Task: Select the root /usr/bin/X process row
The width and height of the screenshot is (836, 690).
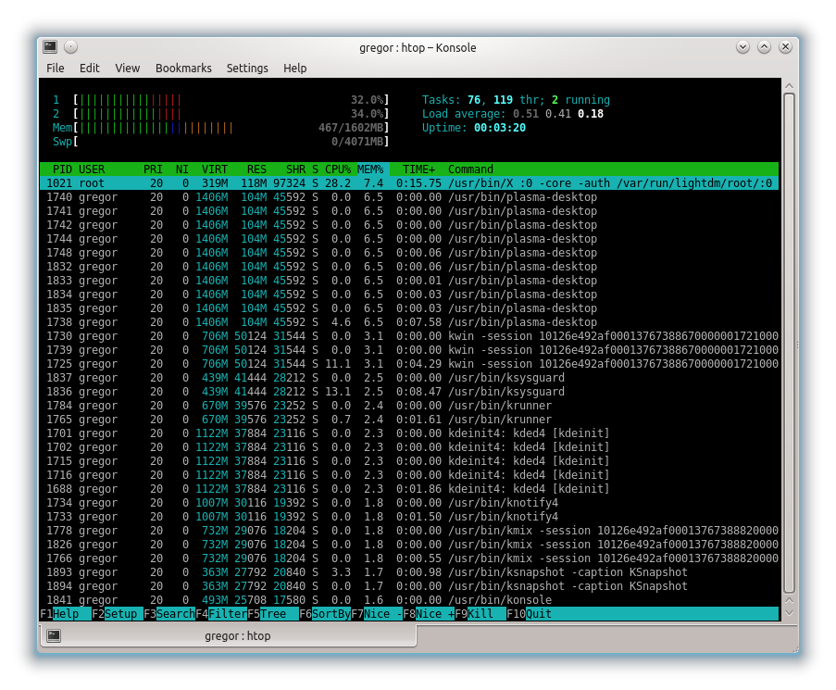Action: point(407,183)
